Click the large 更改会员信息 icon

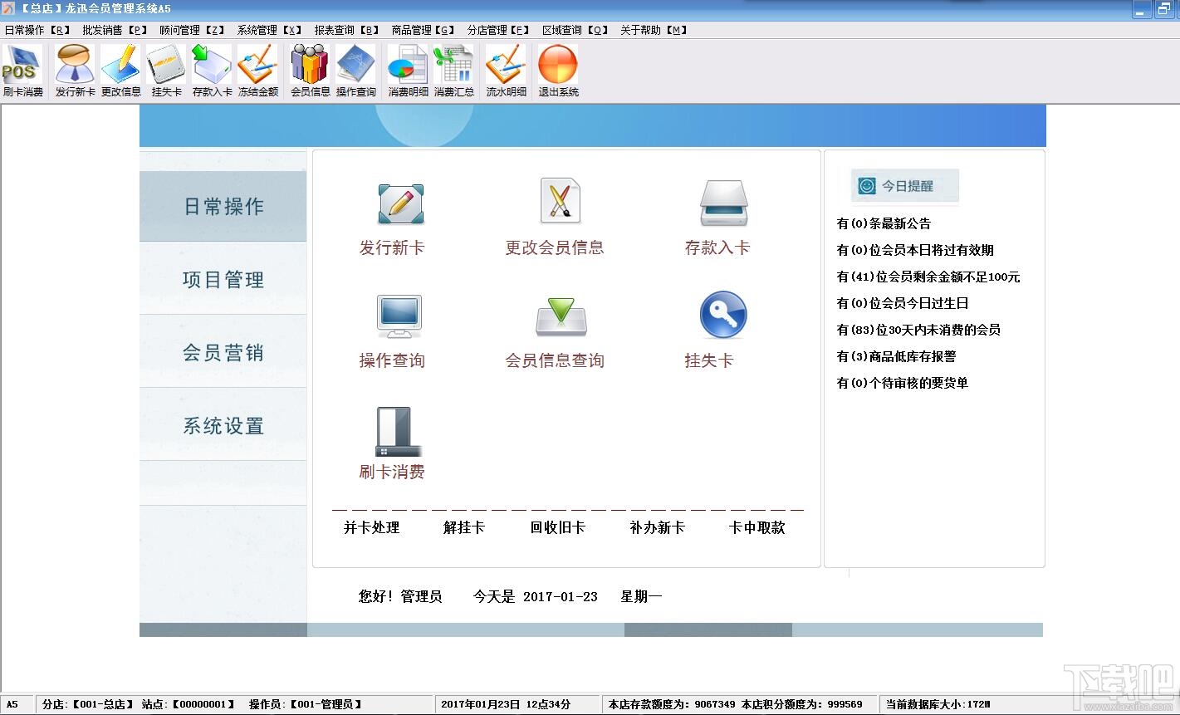[x=560, y=200]
